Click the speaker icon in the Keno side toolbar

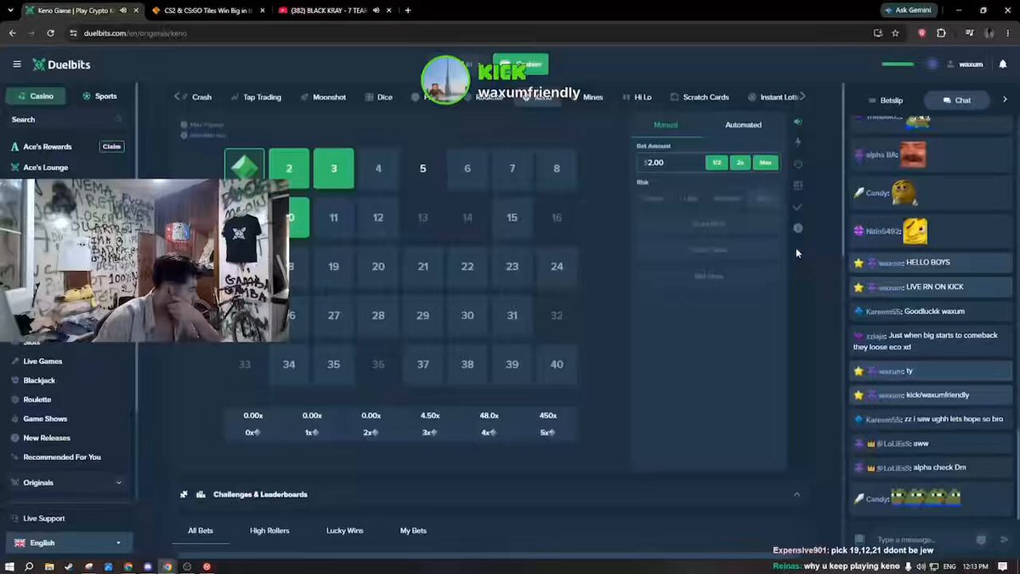[x=797, y=122]
